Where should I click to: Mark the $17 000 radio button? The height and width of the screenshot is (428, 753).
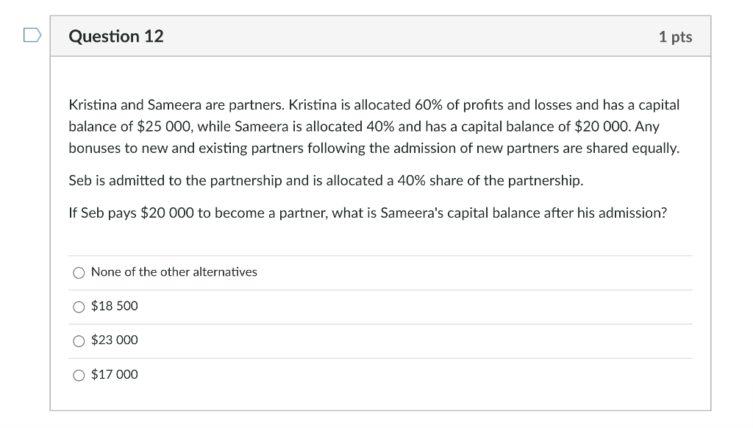coord(79,375)
